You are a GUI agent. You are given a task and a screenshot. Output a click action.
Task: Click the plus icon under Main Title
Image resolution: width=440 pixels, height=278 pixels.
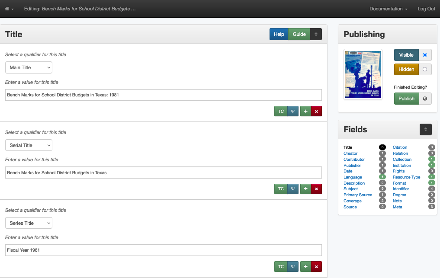[x=305, y=111]
